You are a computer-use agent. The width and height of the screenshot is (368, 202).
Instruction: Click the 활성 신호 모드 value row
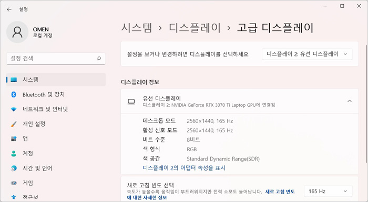coord(210,130)
